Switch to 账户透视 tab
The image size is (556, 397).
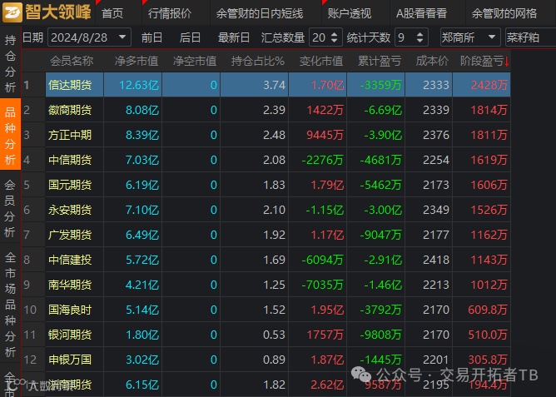click(x=350, y=13)
